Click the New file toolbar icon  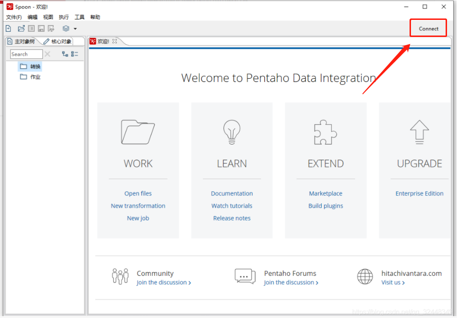9,28
